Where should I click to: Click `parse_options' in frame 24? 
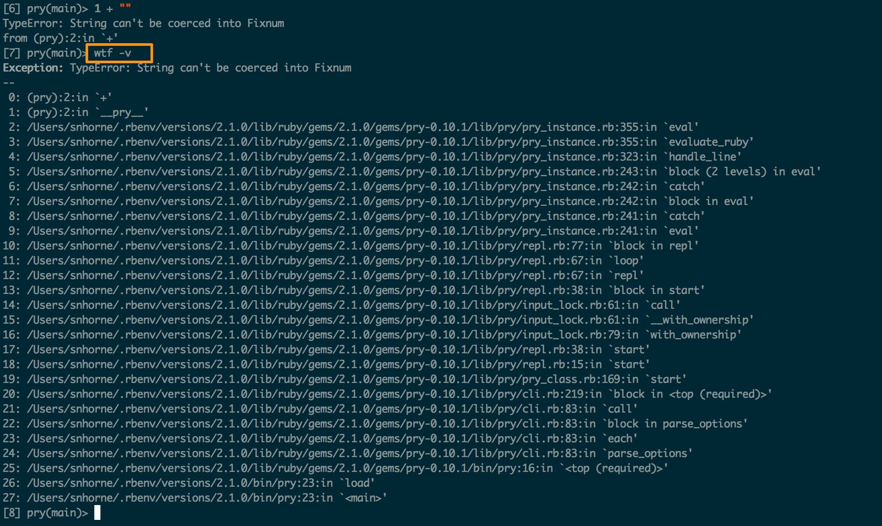(x=647, y=454)
